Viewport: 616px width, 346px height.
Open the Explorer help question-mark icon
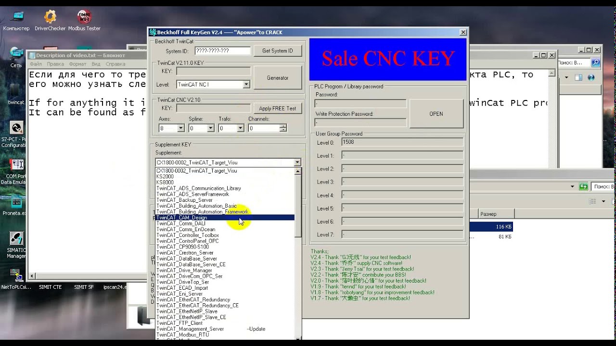(591, 77)
